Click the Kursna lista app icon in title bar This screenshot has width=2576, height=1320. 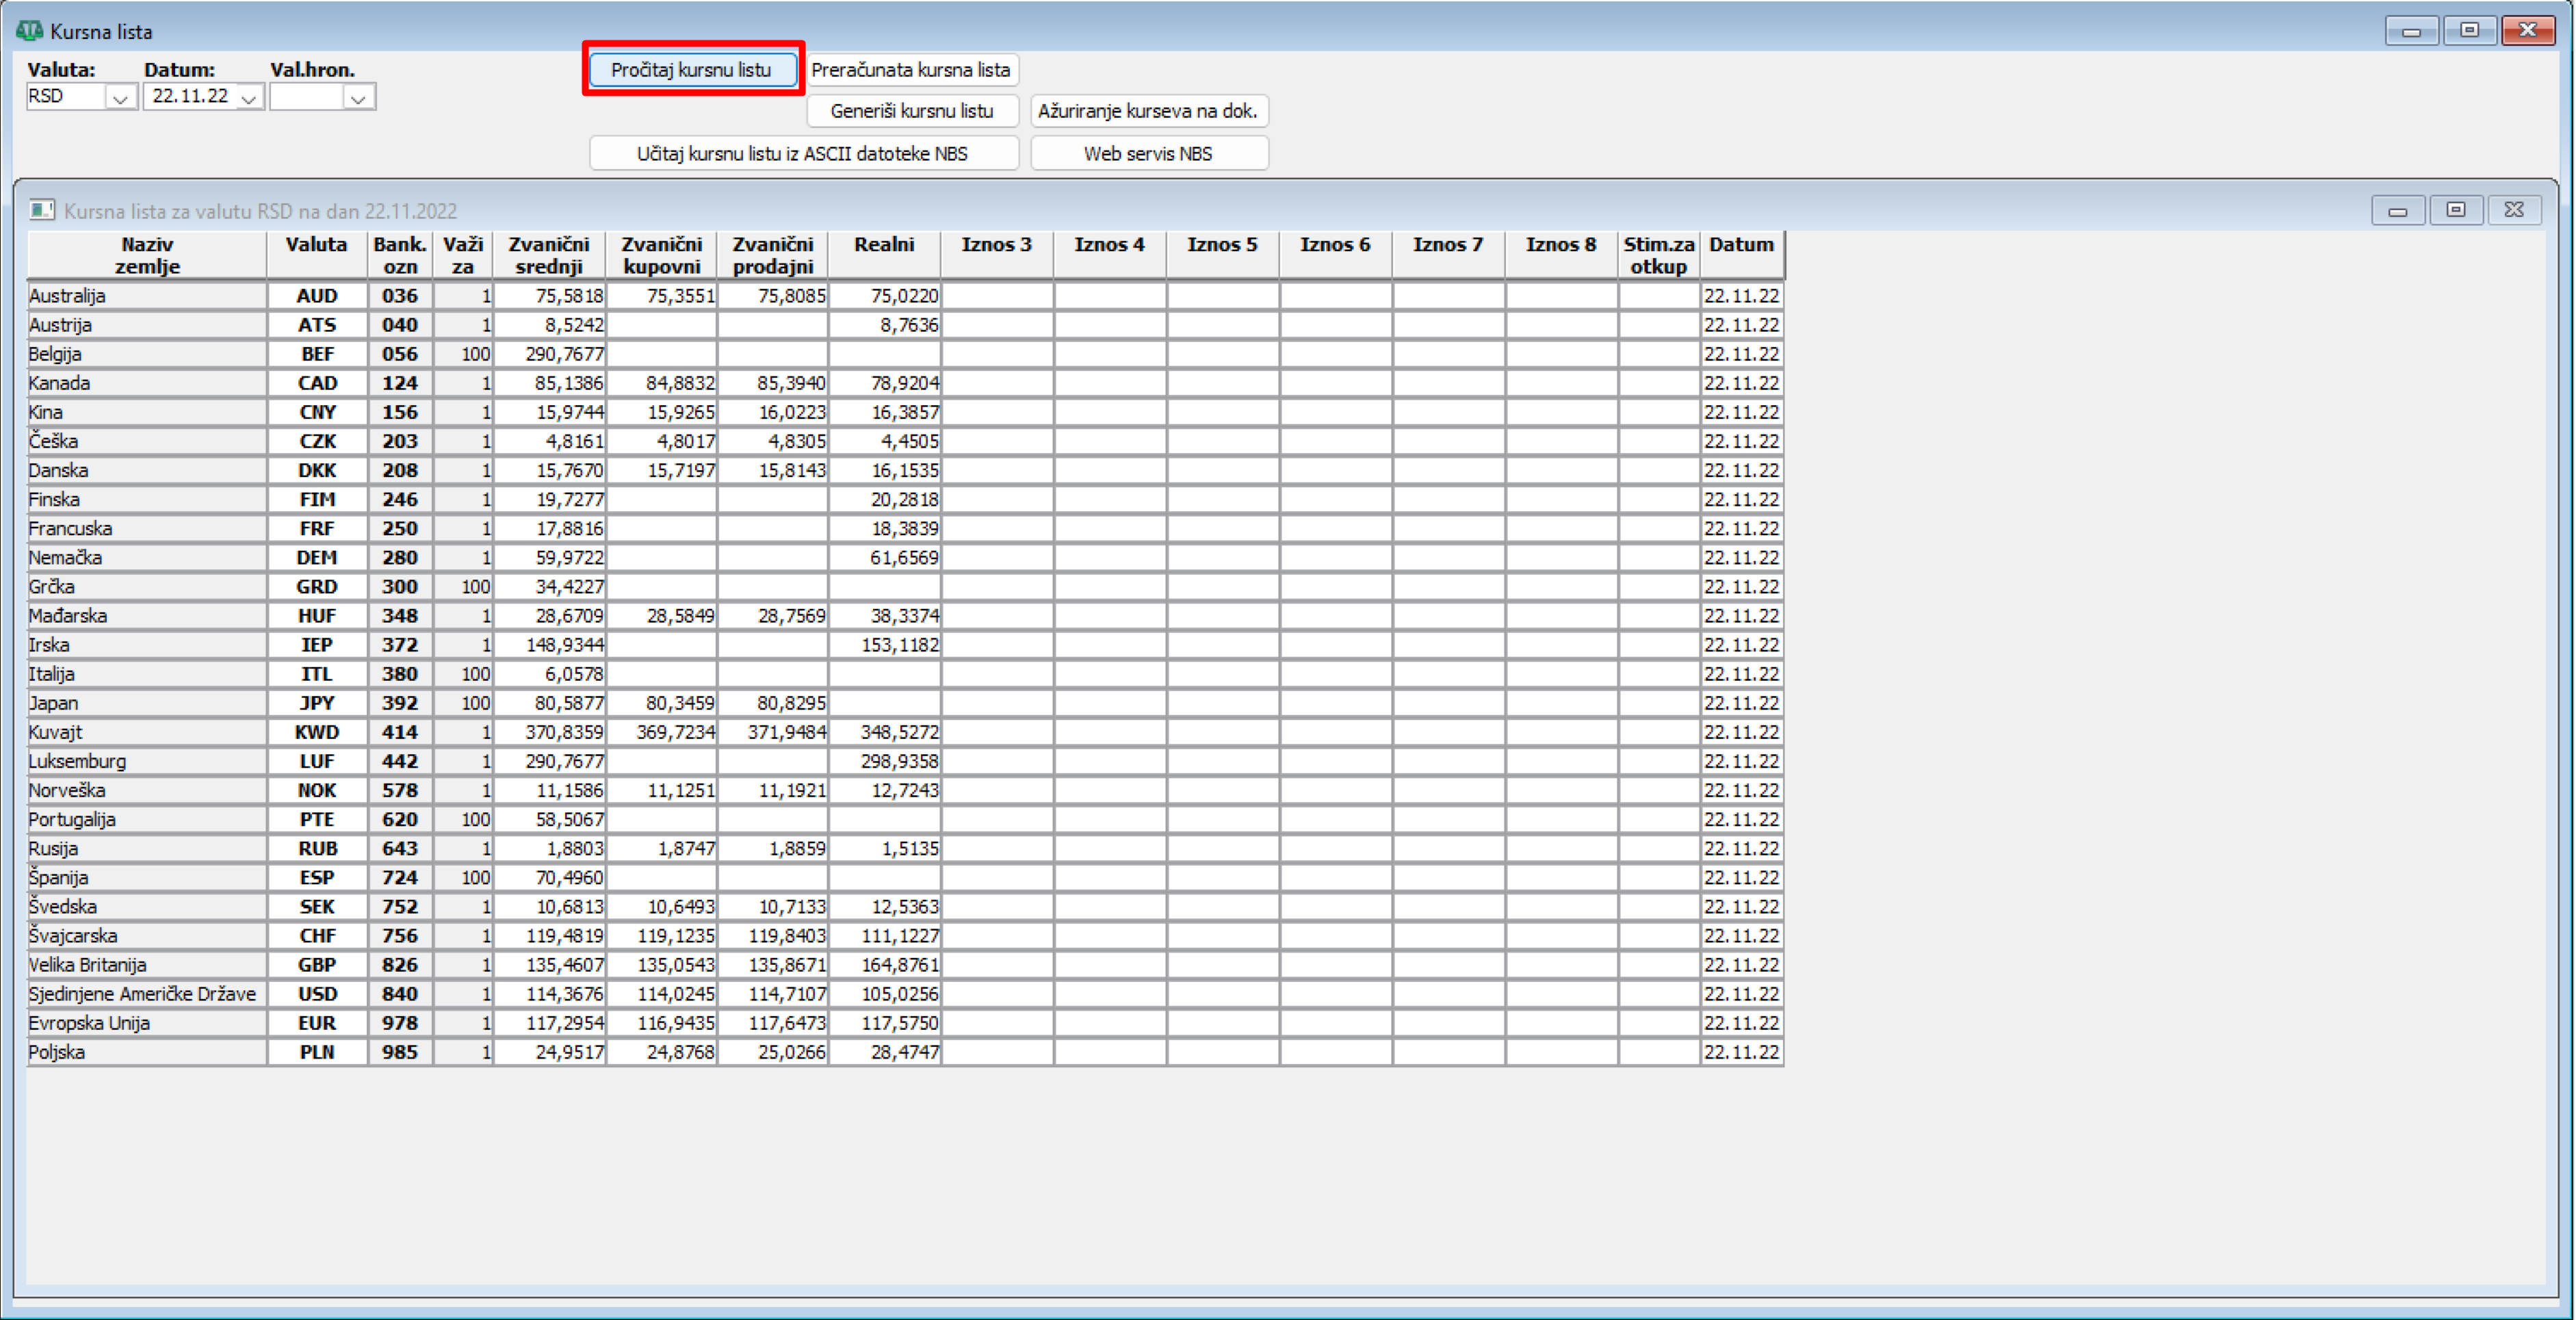click(29, 31)
